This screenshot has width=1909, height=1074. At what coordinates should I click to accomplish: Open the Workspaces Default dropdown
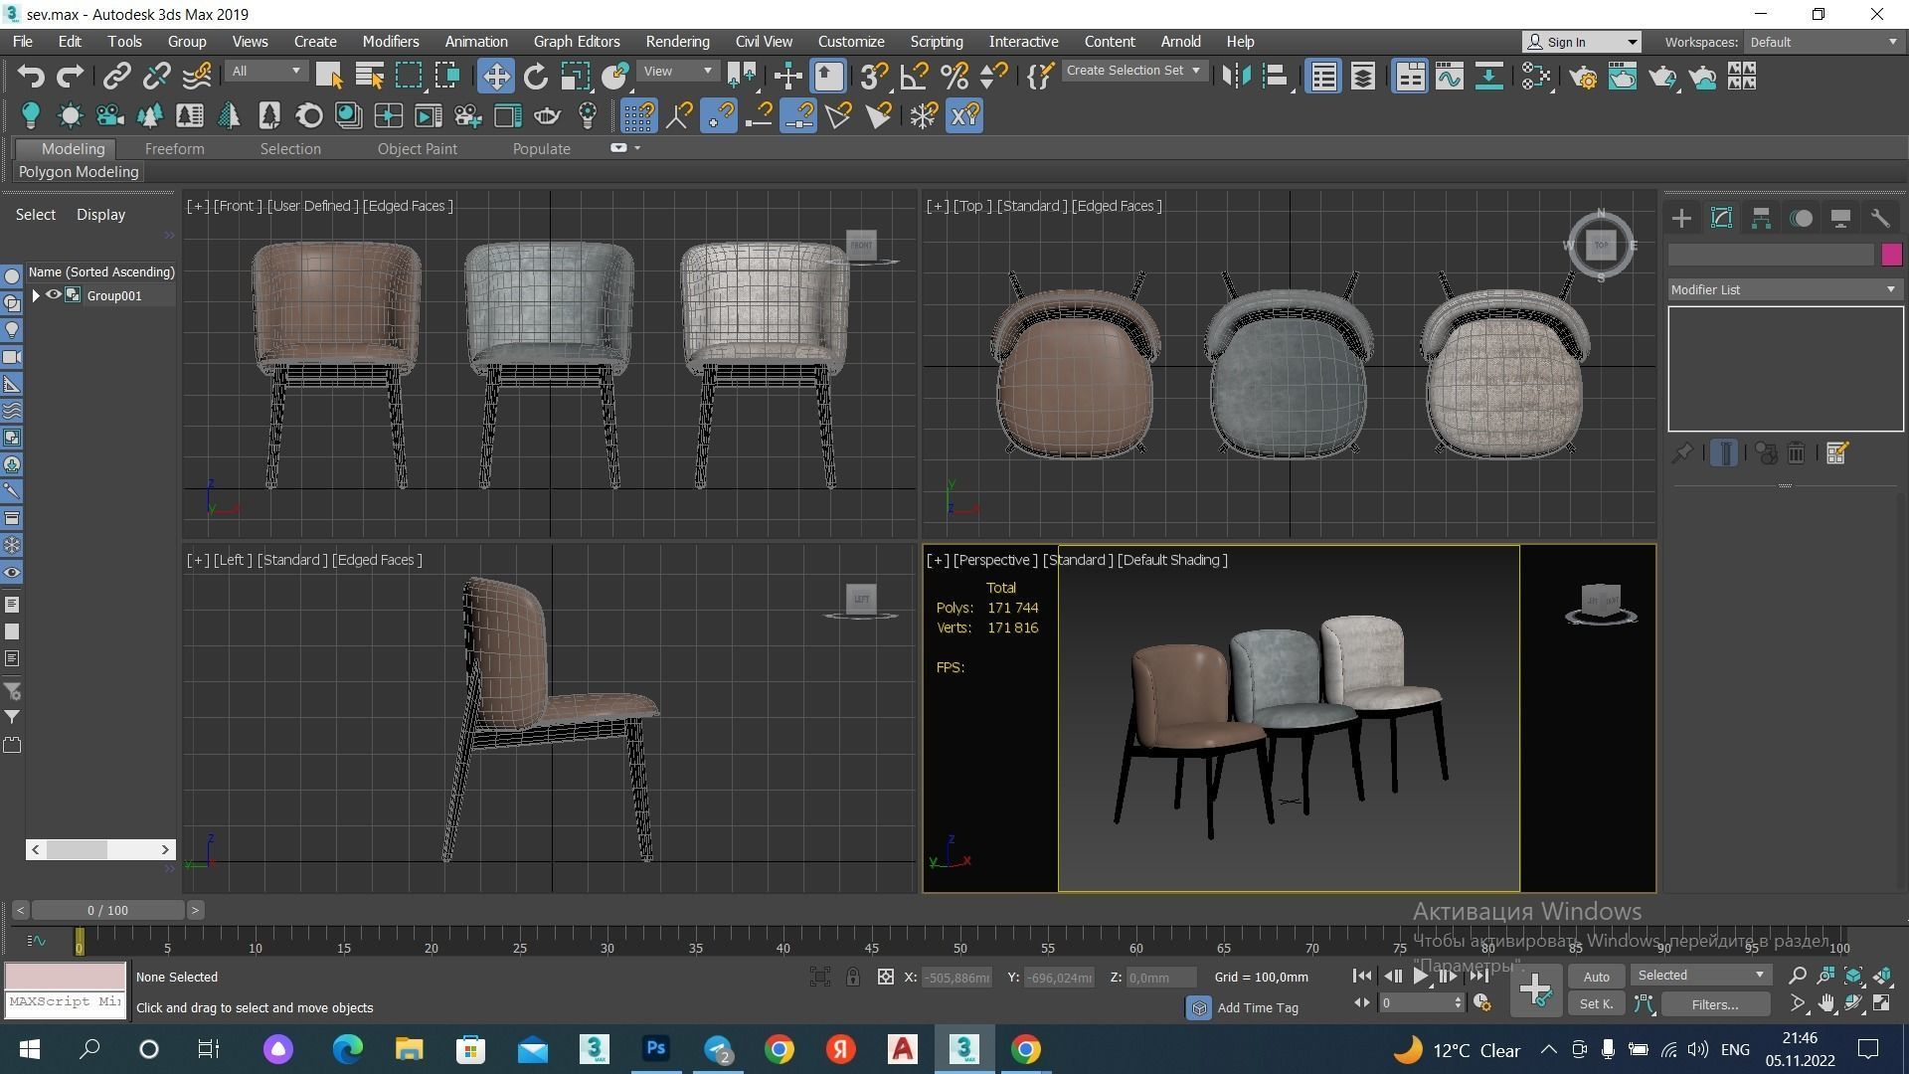point(1823,42)
